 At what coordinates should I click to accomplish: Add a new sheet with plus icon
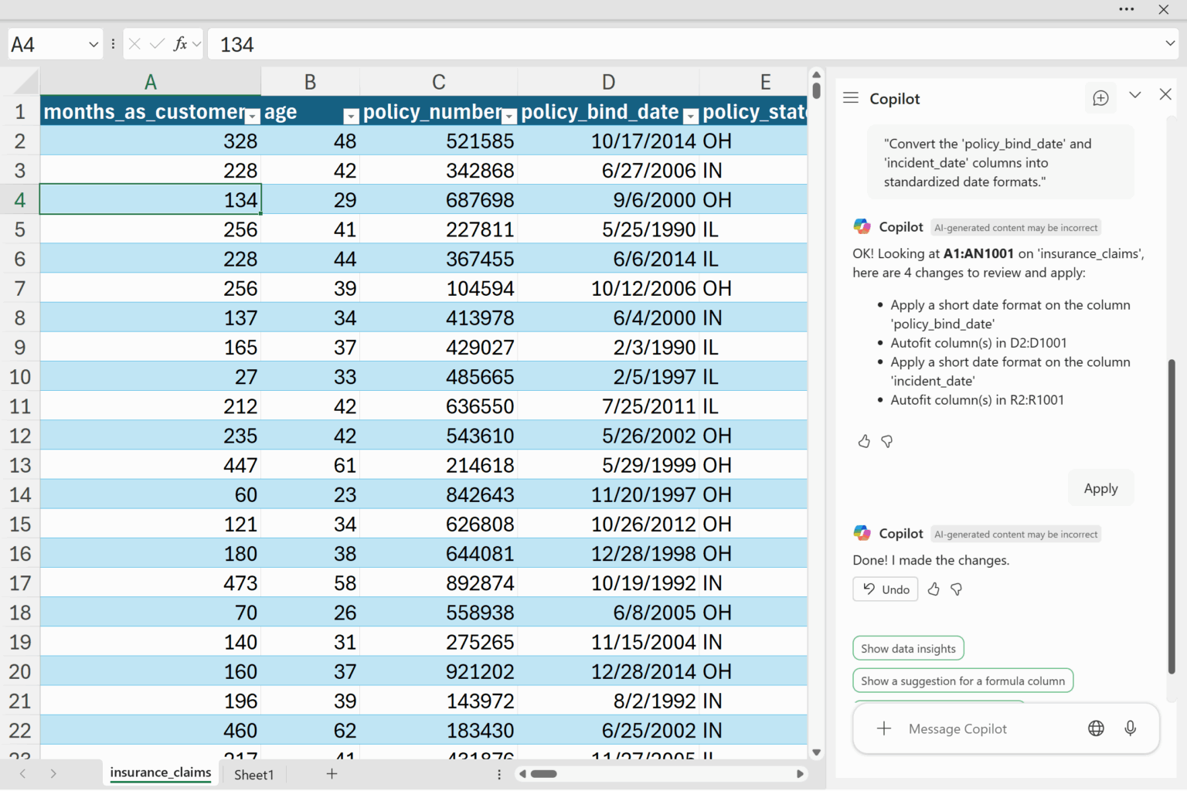(332, 774)
